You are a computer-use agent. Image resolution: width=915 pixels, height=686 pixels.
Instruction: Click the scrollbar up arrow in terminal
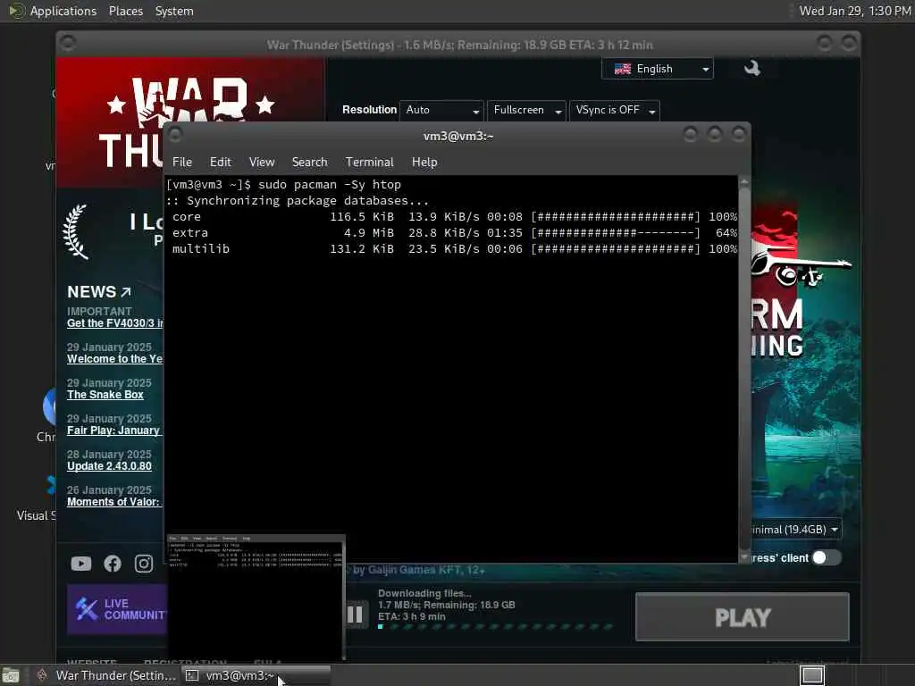click(x=744, y=181)
